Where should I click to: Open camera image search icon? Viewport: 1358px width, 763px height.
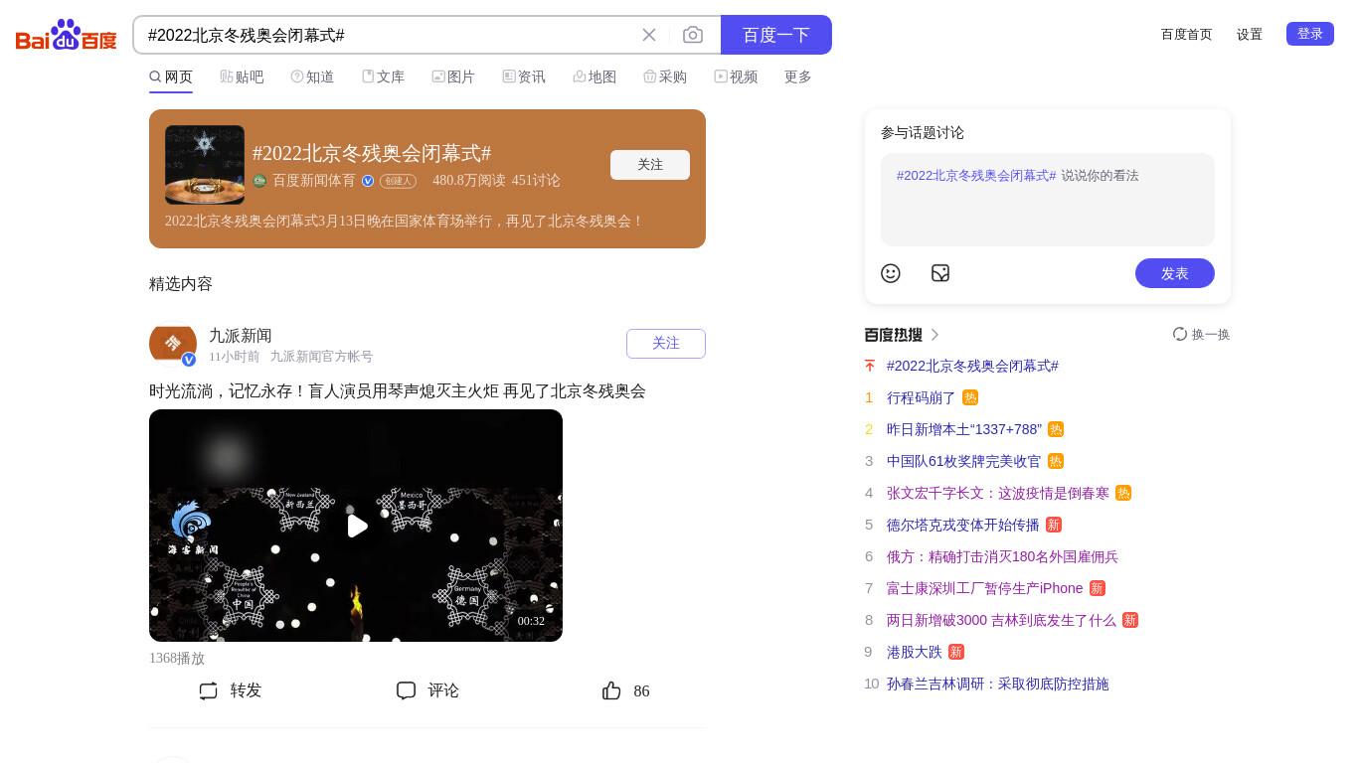[693, 35]
